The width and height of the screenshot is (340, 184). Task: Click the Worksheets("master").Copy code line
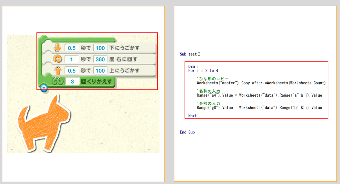pyautogui.click(x=261, y=83)
